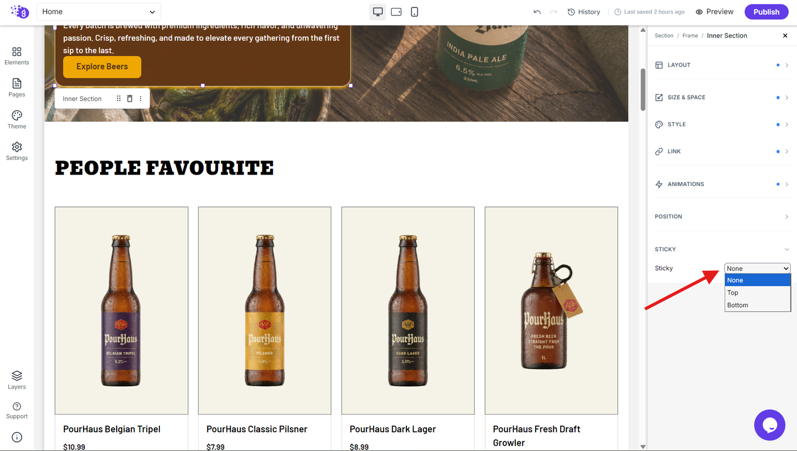
Task: Collapse the Sticky section chevron
Action: pos(787,249)
